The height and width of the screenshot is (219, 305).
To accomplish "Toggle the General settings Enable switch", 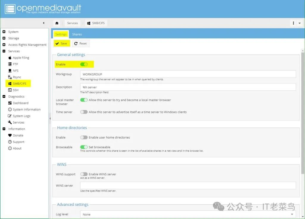I will (84, 64).
